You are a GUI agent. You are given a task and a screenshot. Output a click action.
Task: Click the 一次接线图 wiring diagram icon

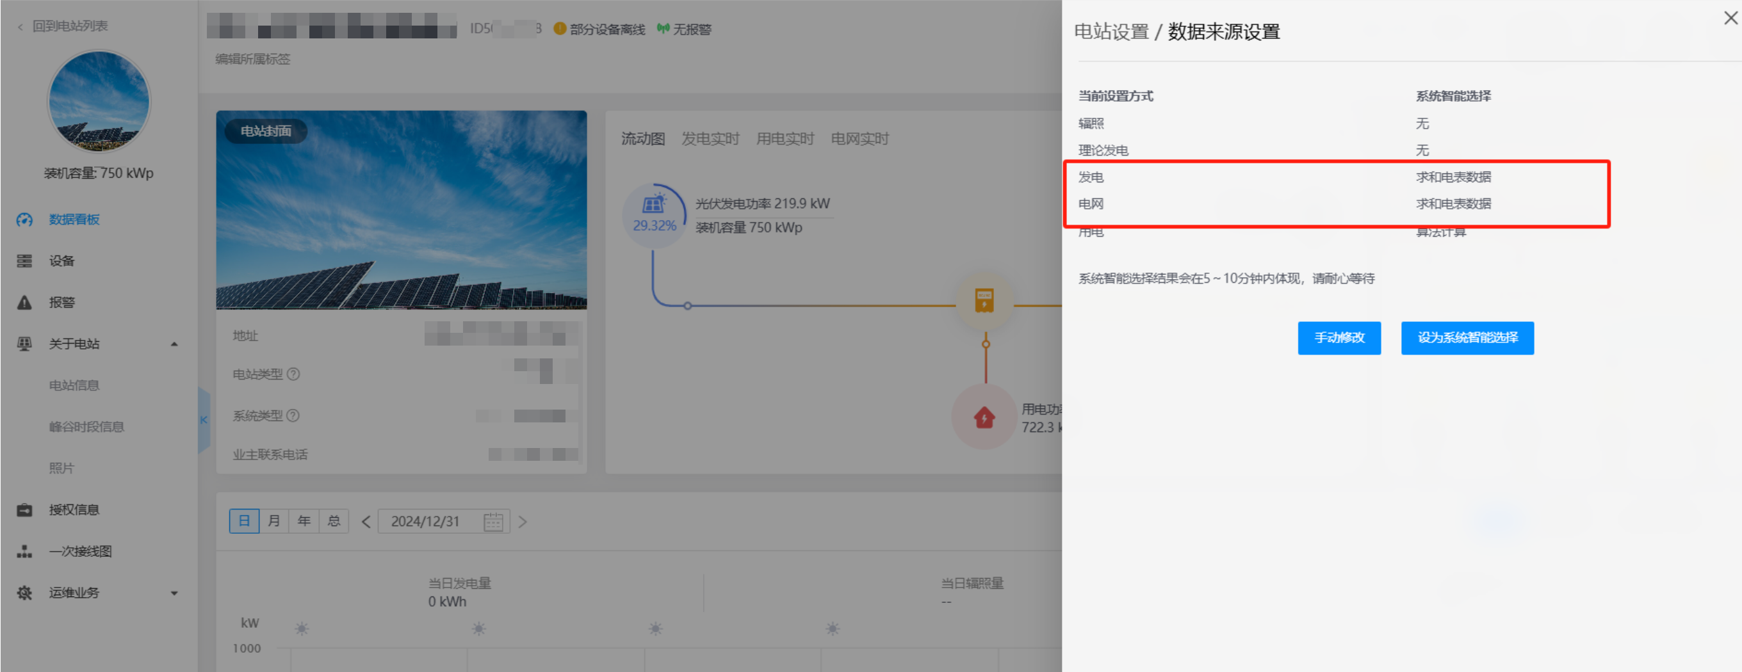24,551
